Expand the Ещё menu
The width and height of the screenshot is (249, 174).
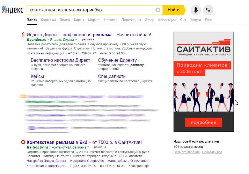point(208,20)
